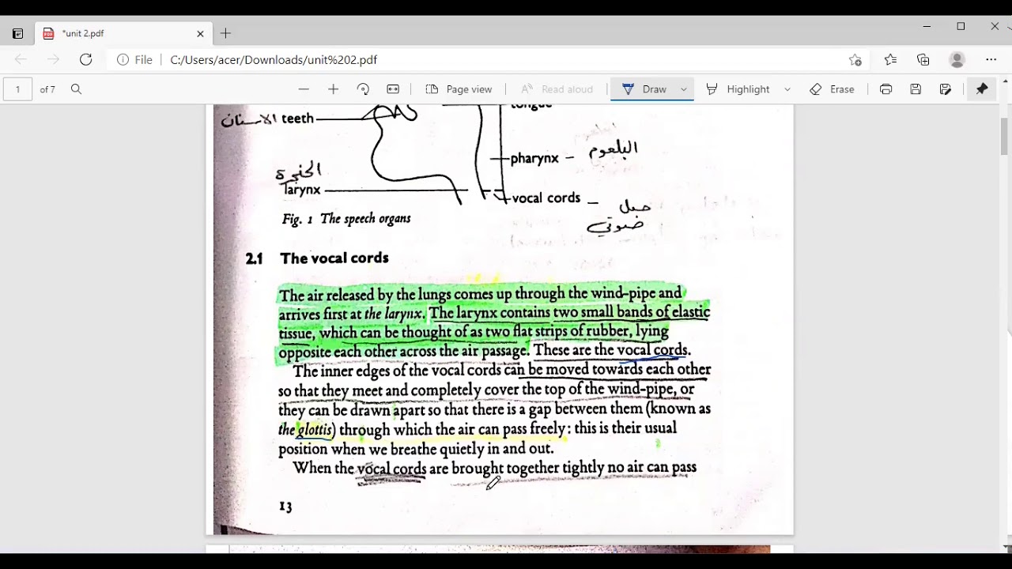This screenshot has width=1012, height=569.
Task: Open the tab actions menu icon
Action: (17, 34)
